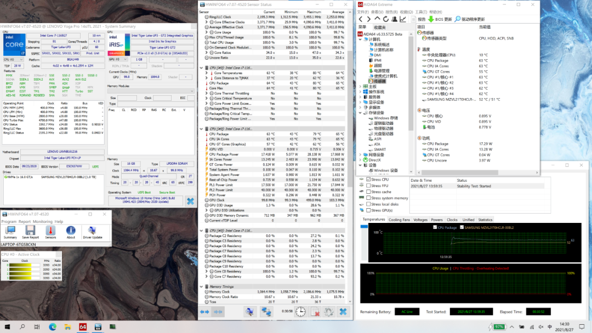
Task: Open the HWiNFO Summary icon
Action: [10, 231]
